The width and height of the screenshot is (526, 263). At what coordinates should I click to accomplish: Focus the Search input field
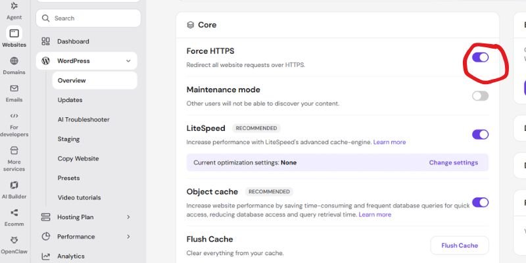click(88, 18)
